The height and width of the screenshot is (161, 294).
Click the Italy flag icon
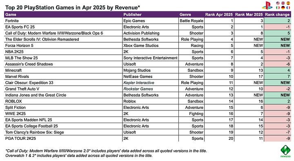pyautogui.click(x=278, y=7)
